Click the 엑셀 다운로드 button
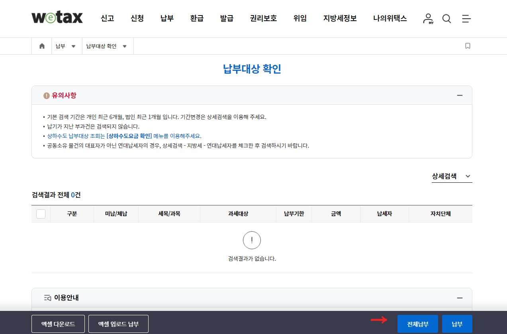Viewport: 507px width, 334px height. pyautogui.click(x=58, y=324)
